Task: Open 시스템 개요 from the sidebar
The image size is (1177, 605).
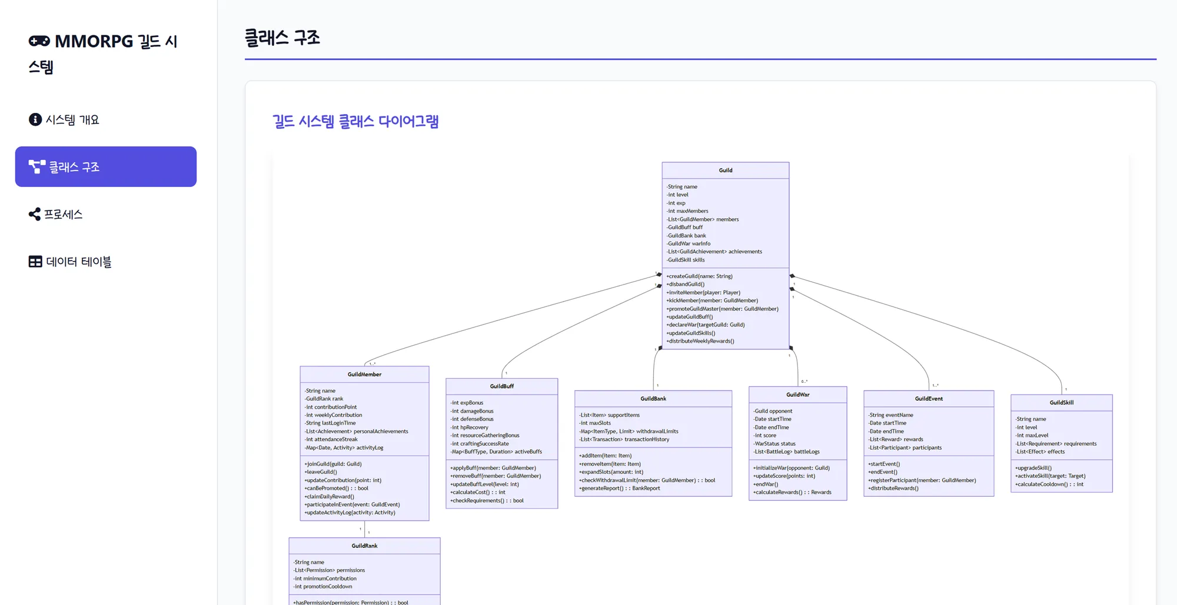Action: pos(74,119)
